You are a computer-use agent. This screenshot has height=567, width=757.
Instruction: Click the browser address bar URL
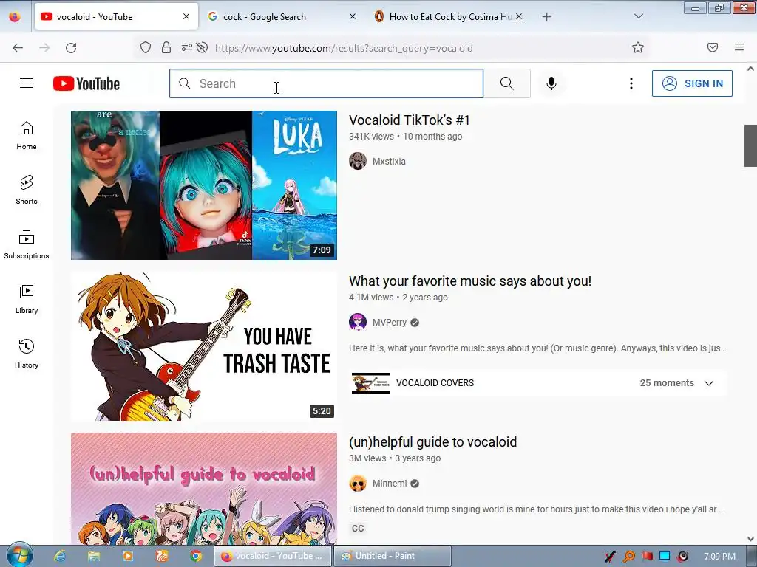344,48
